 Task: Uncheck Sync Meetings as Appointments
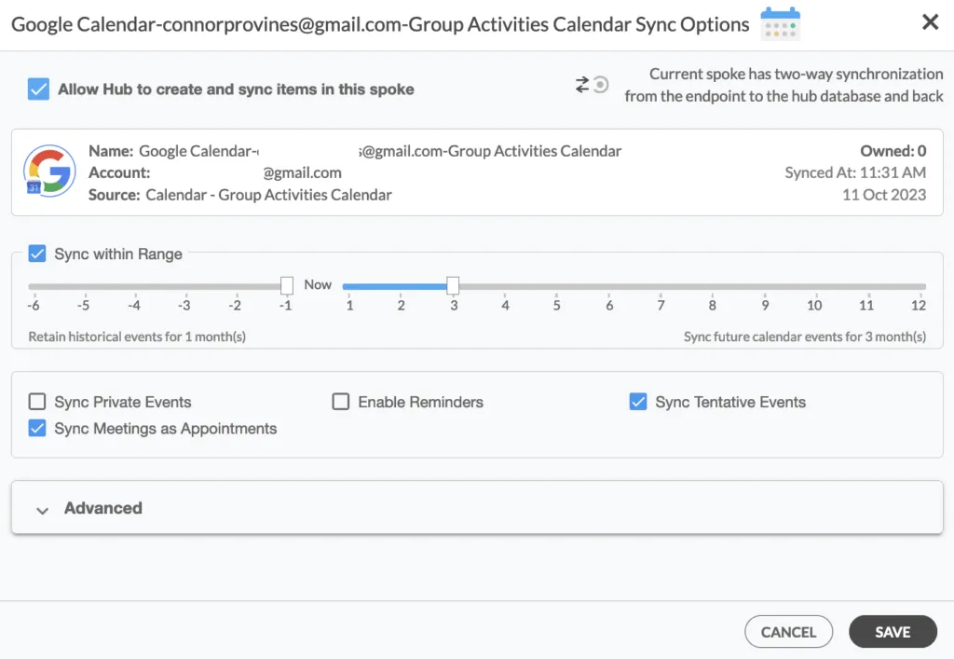point(37,429)
